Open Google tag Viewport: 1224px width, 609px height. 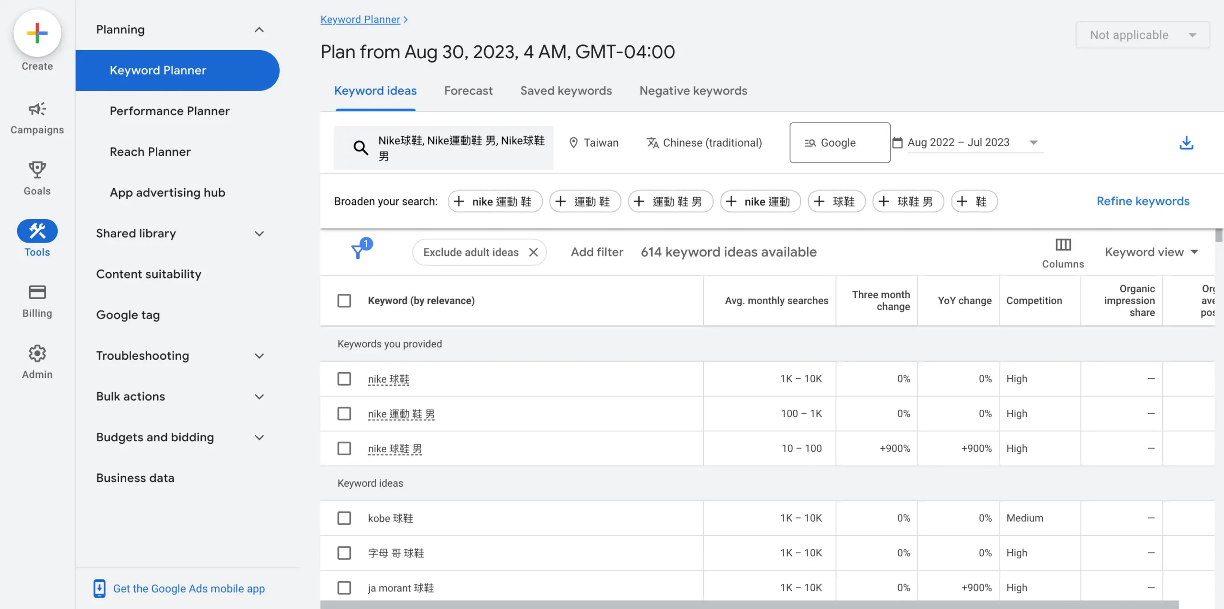pyautogui.click(x=128, y=315)
